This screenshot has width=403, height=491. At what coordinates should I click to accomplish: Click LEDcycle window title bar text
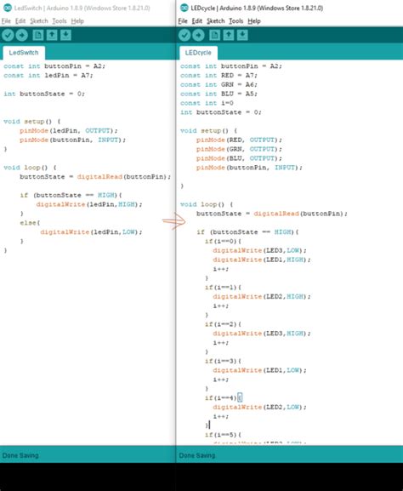257,8
